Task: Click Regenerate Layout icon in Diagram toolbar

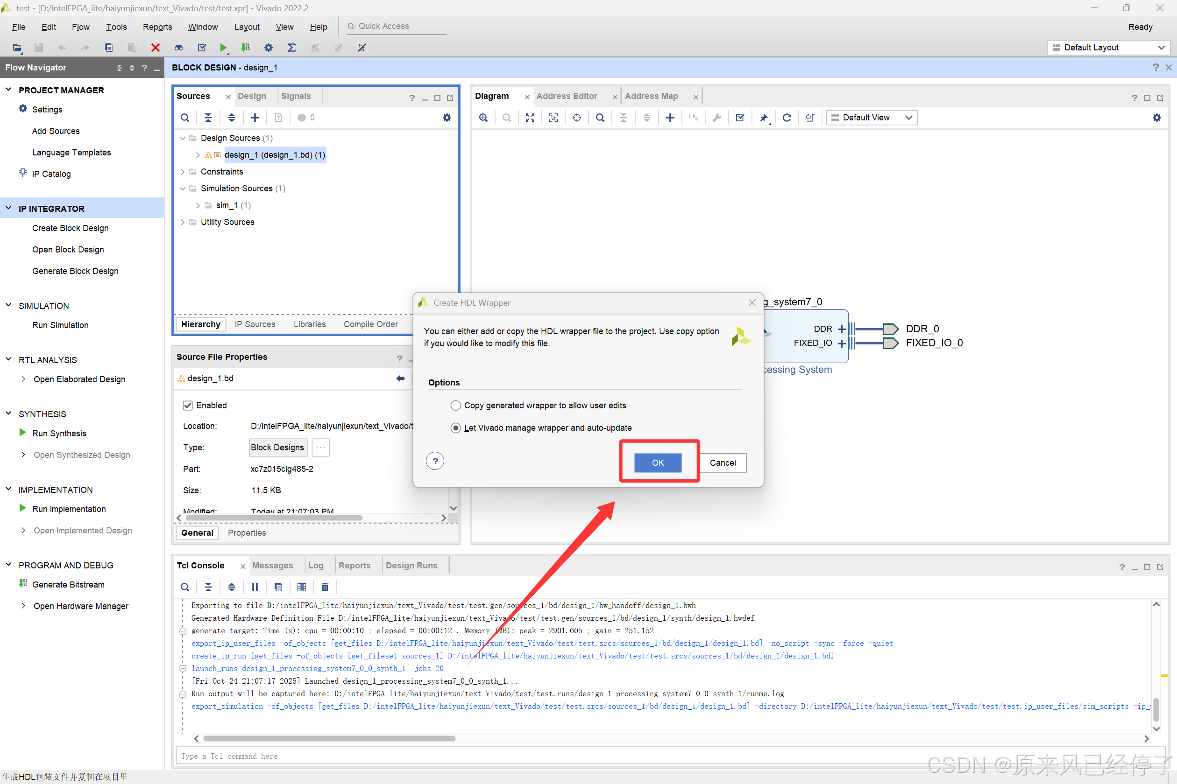Action: [786, 118]
